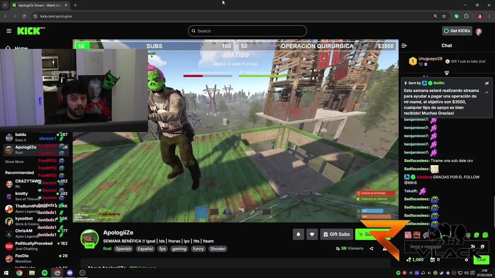Open the Get KICKs button
This screenshot has width=495, height=278.
[x=457, y=31]
